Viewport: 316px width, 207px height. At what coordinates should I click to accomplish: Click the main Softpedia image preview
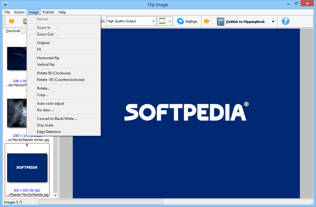pos(186,113)
